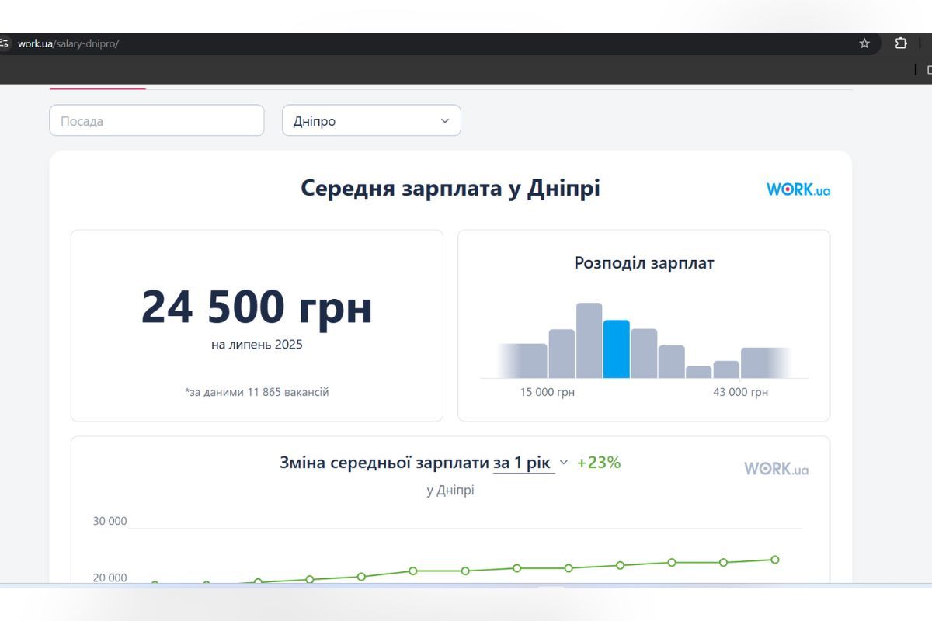Expand the «за 1 рік» period selector

(x=524, y=462)
